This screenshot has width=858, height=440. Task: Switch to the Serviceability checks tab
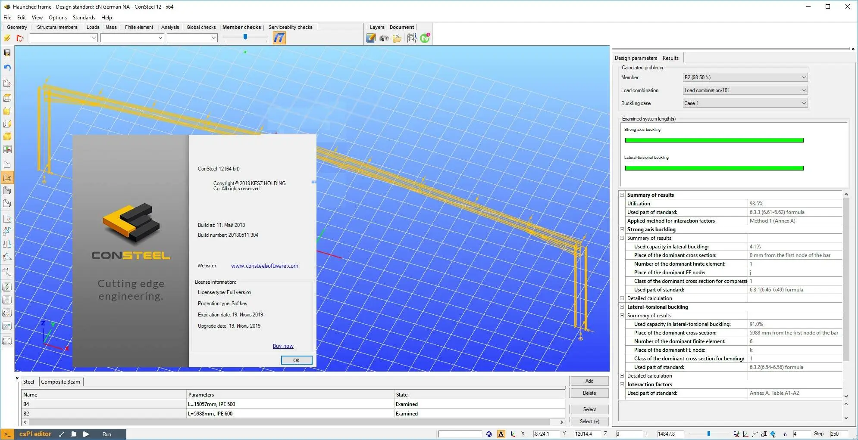coord(290,27)
